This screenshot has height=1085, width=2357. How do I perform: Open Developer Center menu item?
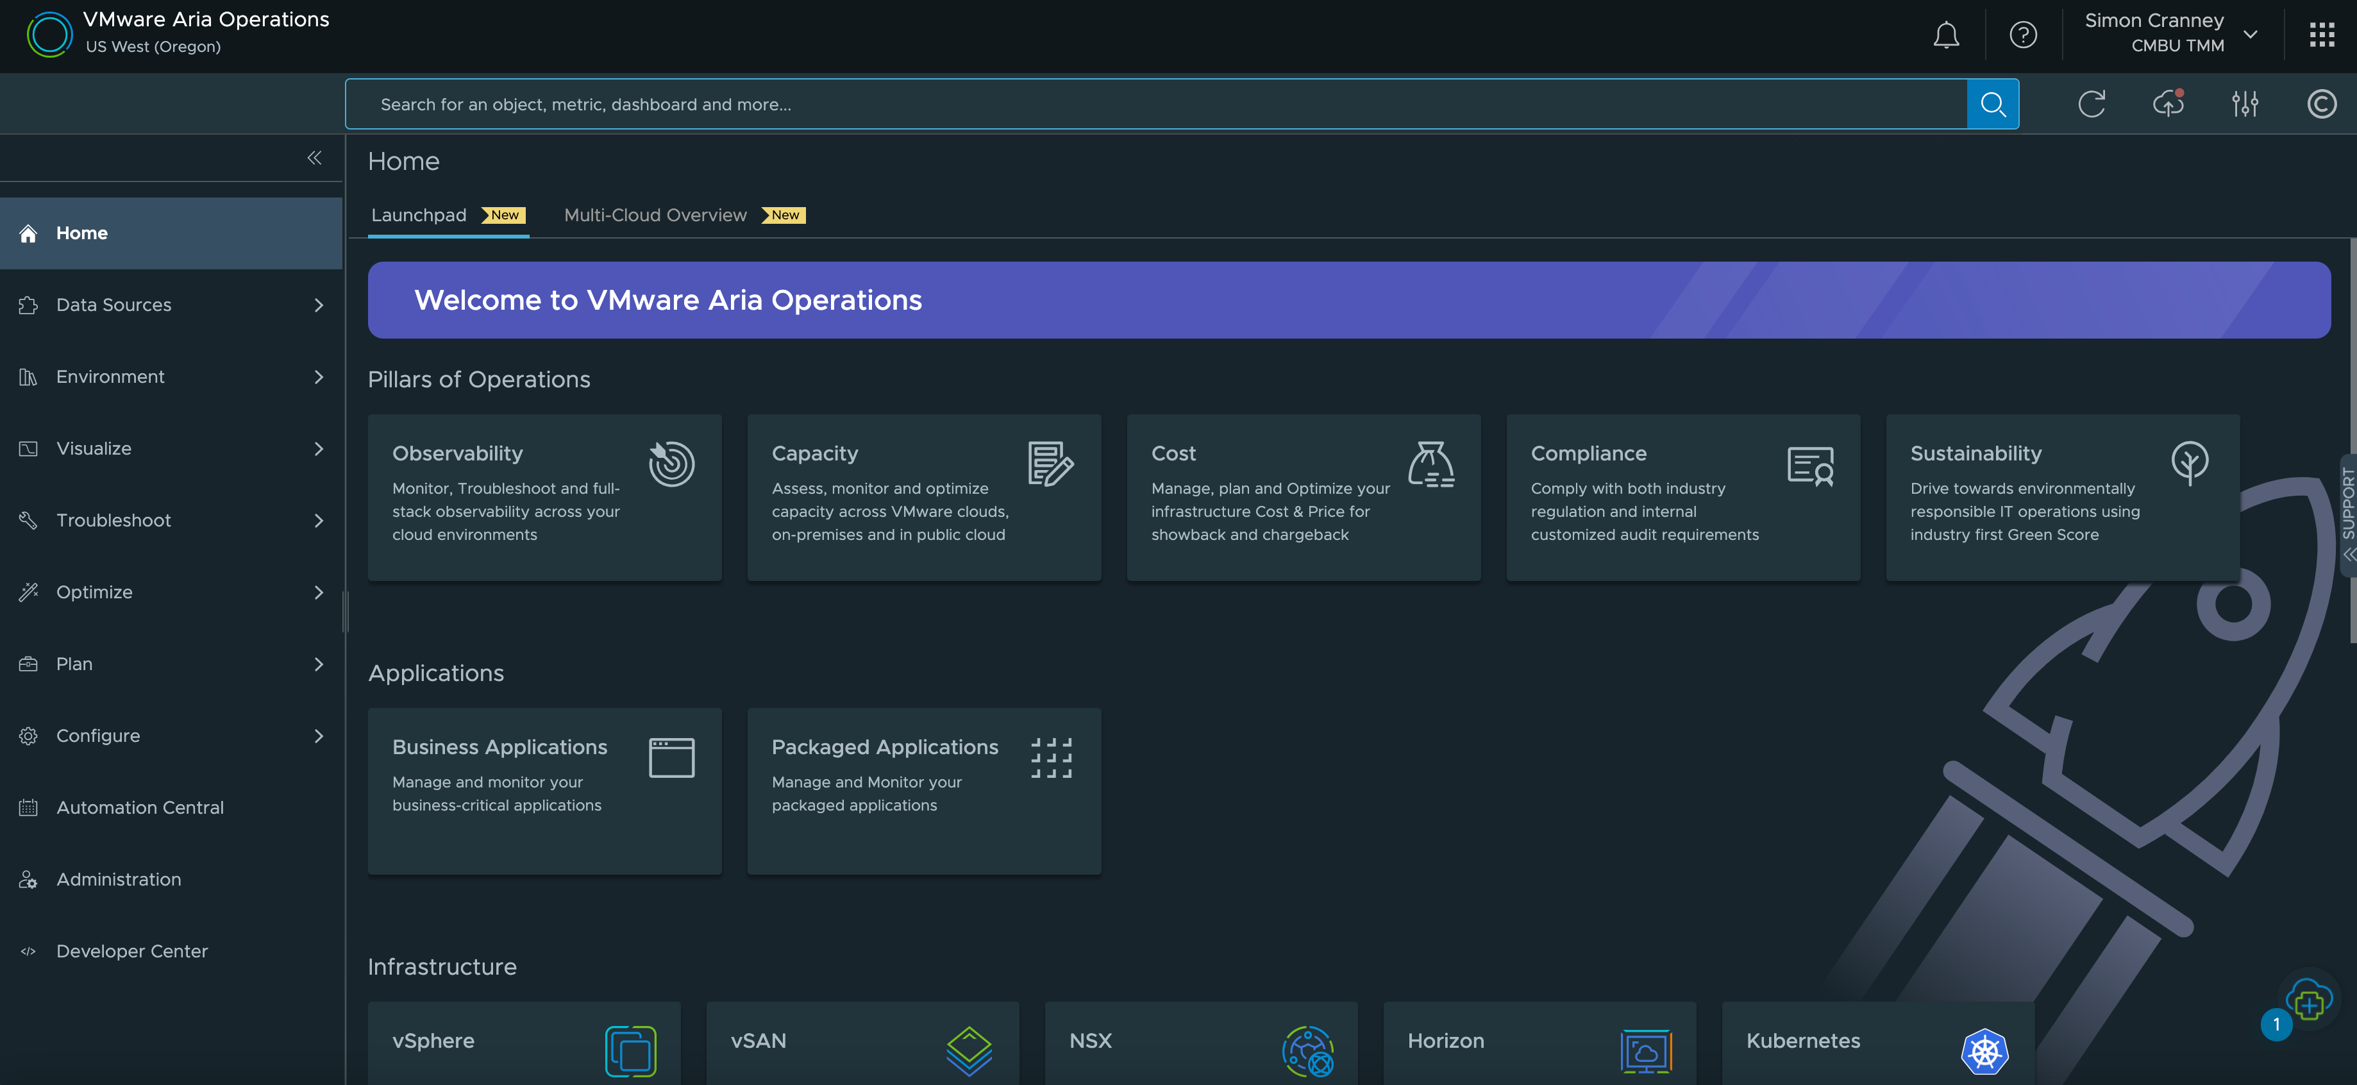[171, 952]
